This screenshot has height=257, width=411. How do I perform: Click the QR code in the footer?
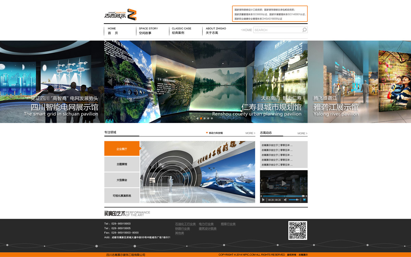tap(297, 230)
